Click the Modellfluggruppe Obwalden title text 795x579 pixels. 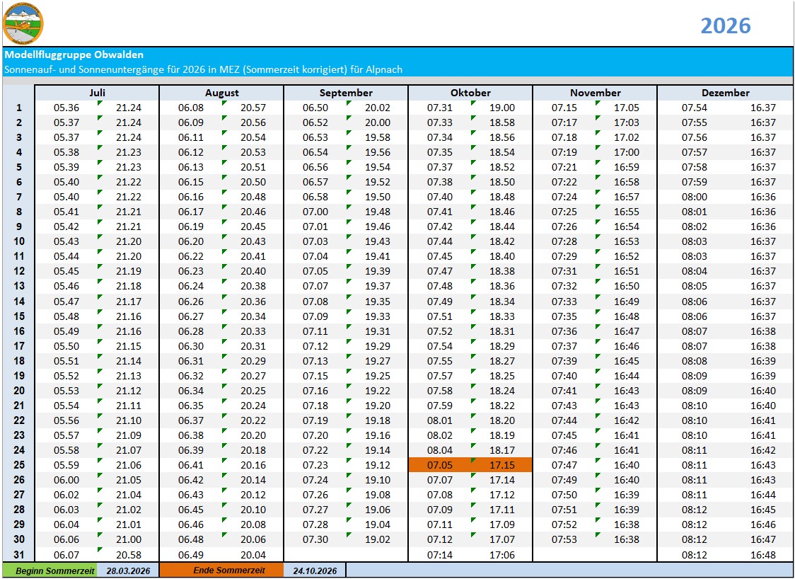tap(74, 55)
